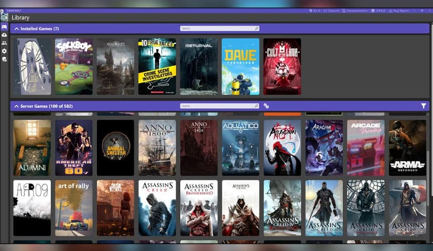Select Assassin's Creed IV Black Flag cover
The image size is (433, 251).
coord(282,208)
